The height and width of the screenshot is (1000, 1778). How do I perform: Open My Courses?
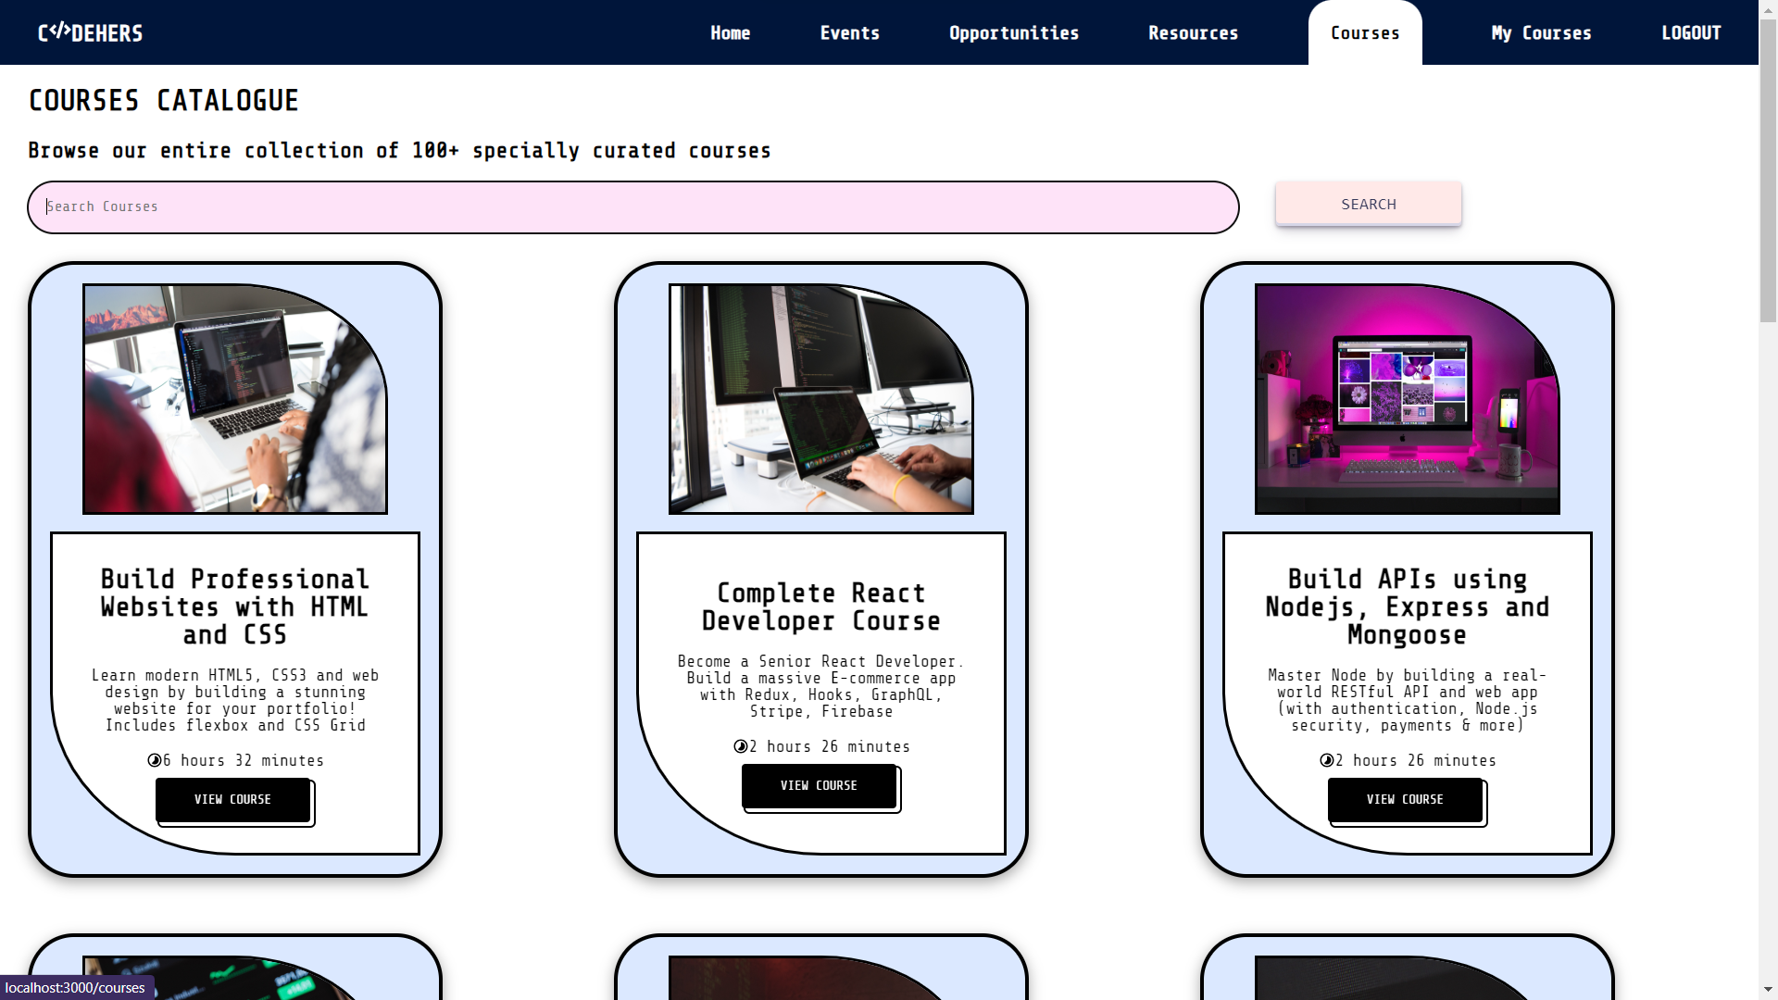1541,33
